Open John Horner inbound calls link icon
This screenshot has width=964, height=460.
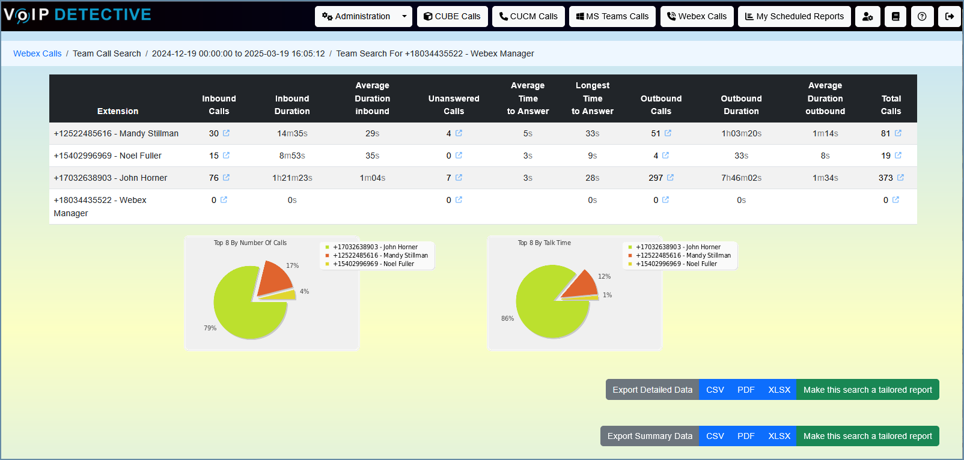click(x=226, y=178)
